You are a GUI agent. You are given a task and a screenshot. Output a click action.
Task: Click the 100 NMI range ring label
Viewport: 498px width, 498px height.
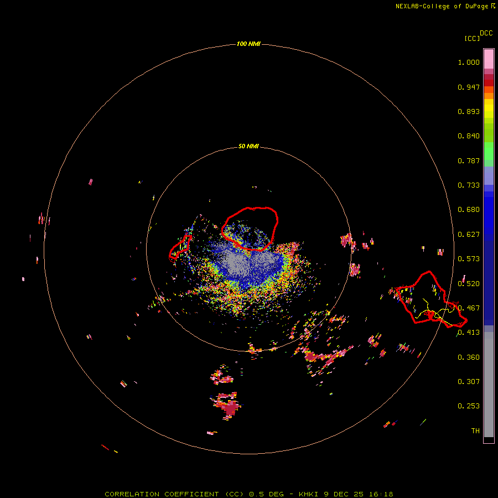click(248, 44)
